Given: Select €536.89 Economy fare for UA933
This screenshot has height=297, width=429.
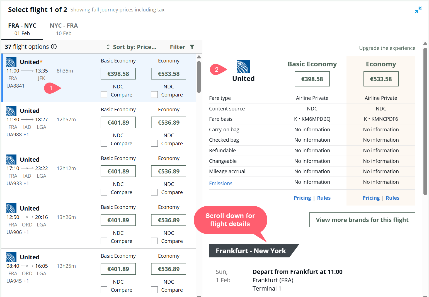Looking at the screenshot, I should coord(169,171).
